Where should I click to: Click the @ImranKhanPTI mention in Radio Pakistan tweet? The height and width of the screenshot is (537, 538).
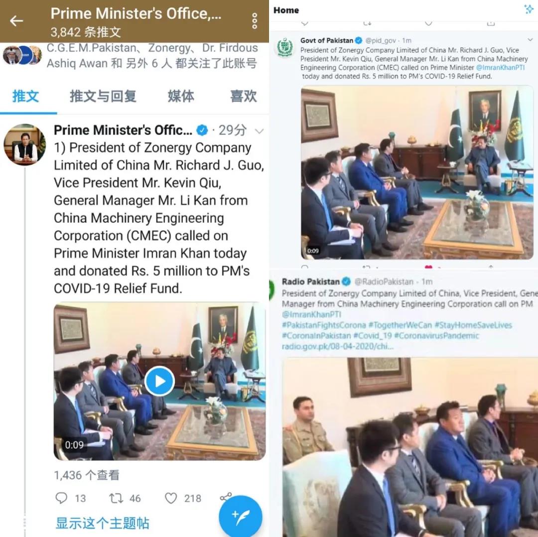pyautogui.click(x=311, y=314)
